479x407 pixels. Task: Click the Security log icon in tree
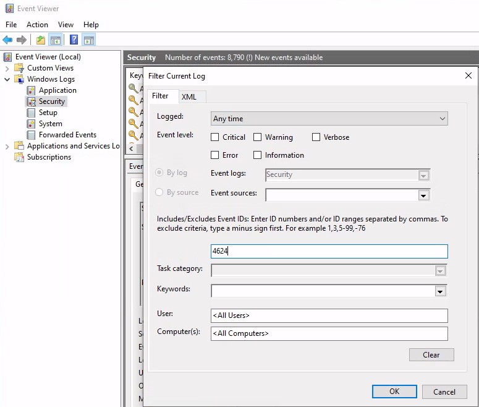click(x=31, y=101)
